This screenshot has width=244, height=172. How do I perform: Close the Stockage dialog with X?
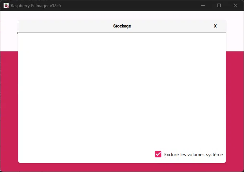point(215,26)
